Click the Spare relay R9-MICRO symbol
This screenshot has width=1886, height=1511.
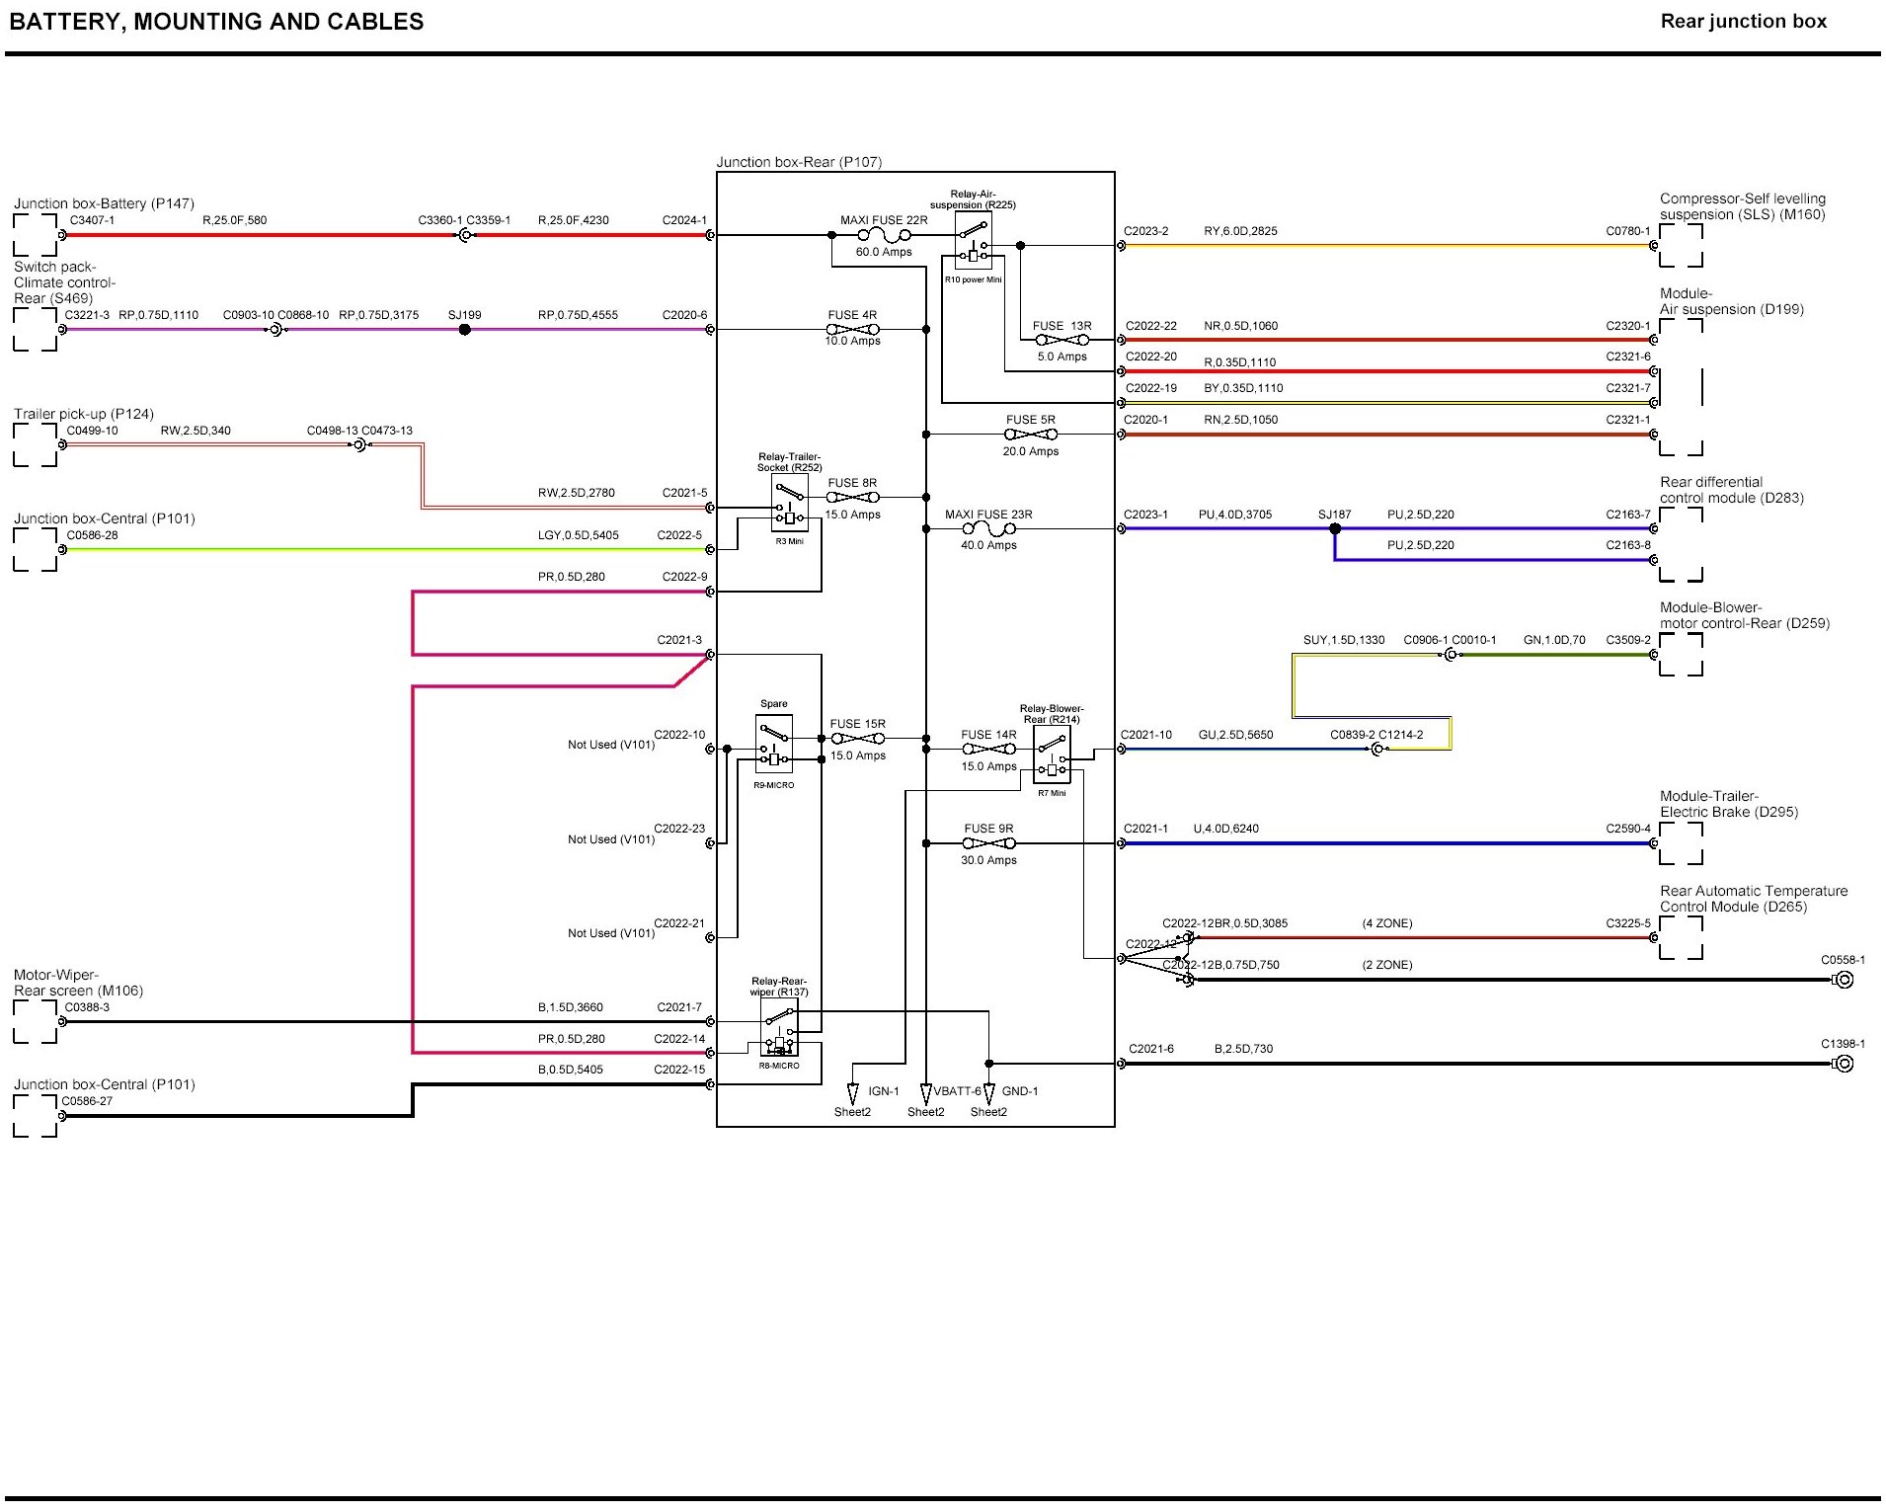pos(774,745)
